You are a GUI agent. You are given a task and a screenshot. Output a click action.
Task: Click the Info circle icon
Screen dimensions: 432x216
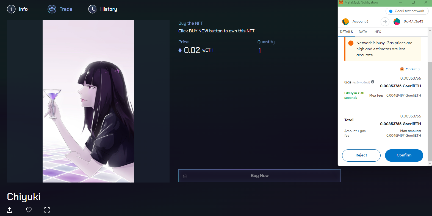click(11, 9)
